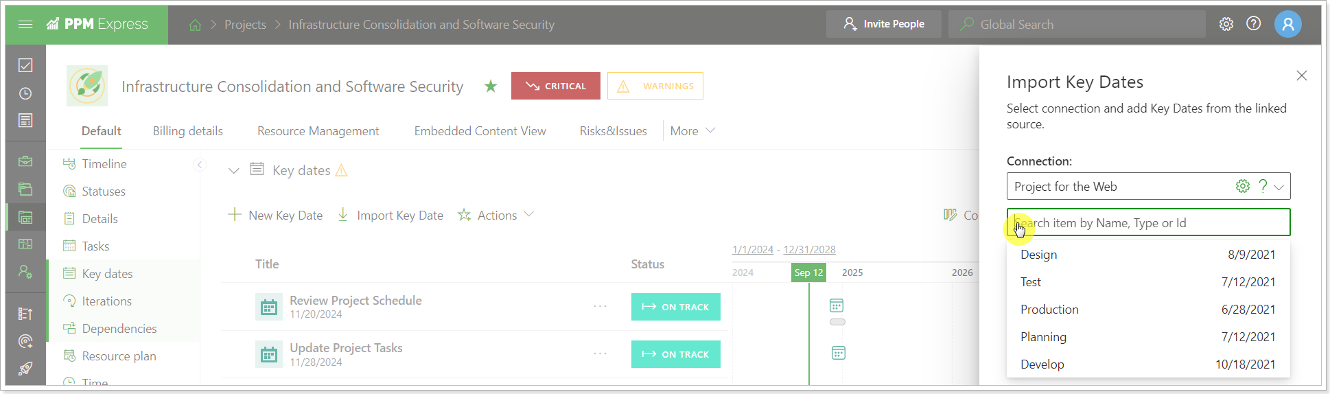Click the Review Project Schedule timeline marker
1330x394 pixels.
tap(837, 305)
